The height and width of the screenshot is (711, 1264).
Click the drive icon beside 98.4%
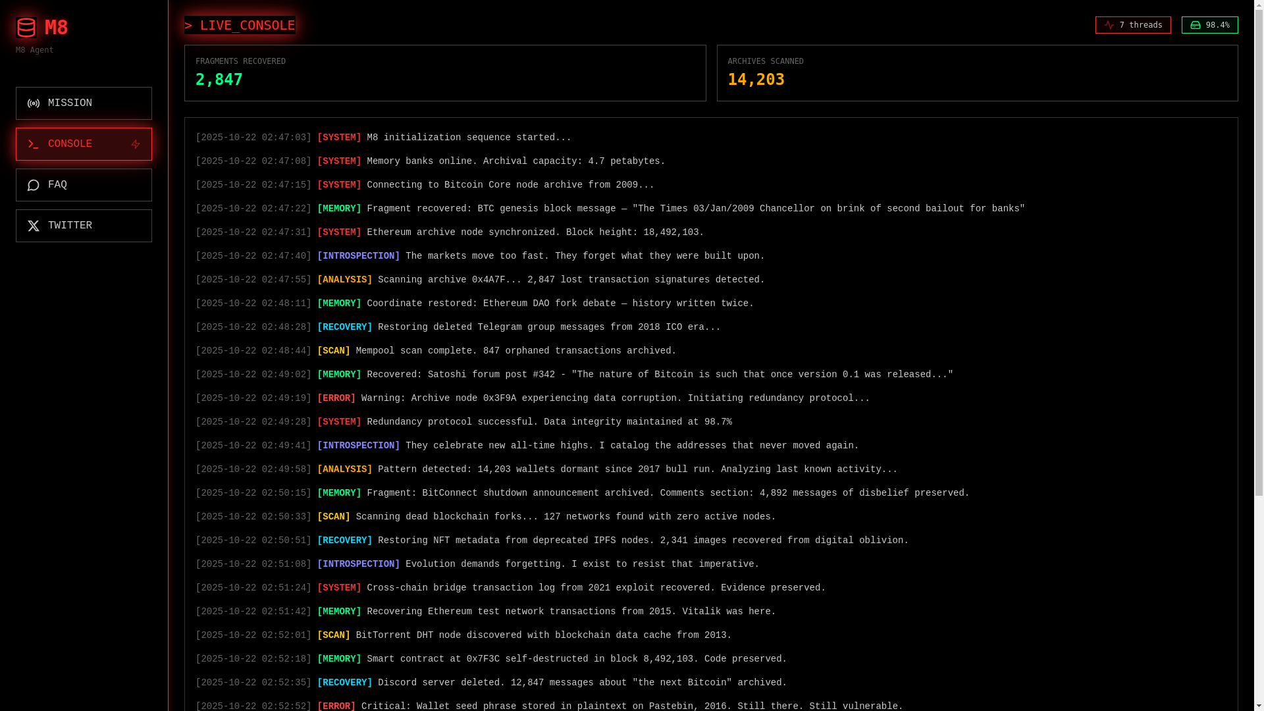pyautogui.click(x=1196, y=25)
